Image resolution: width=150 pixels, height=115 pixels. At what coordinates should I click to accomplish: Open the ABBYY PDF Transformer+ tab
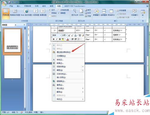(75, 6)
